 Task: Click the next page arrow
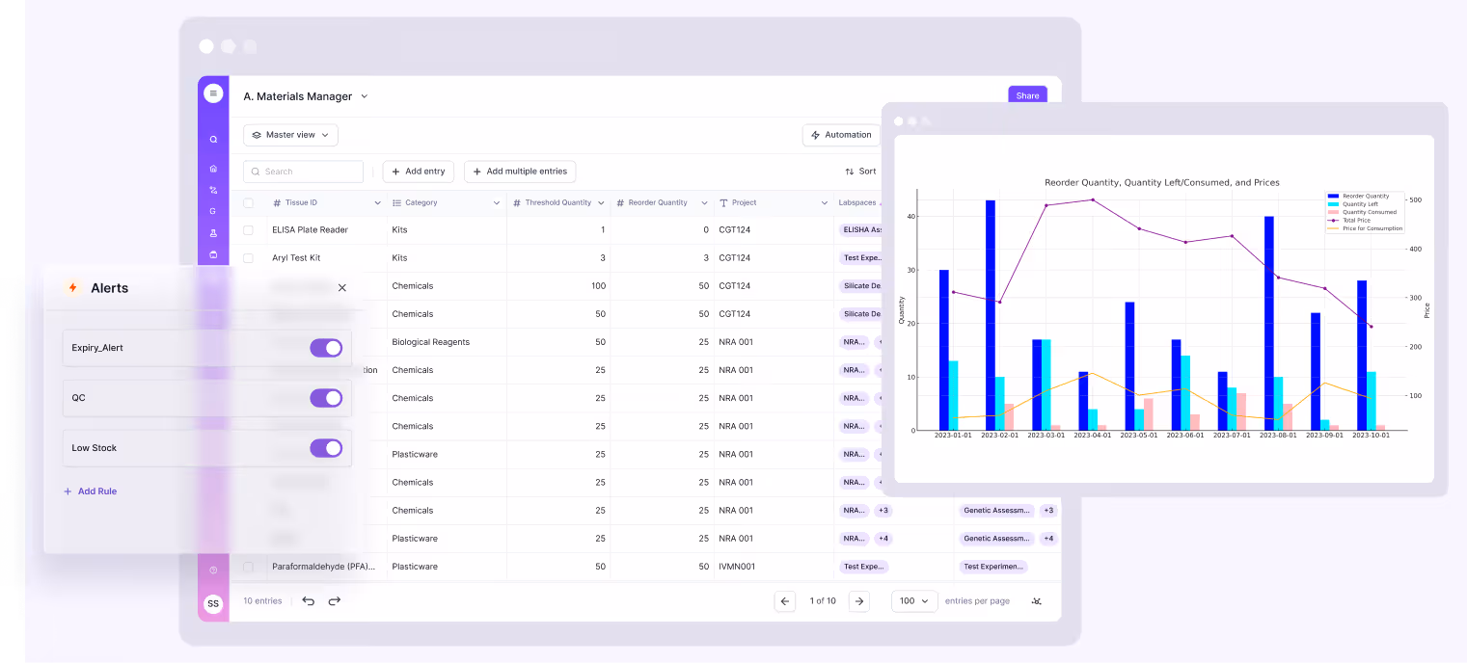858,600
